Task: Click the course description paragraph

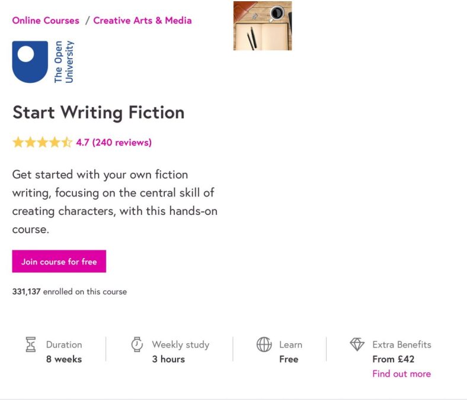Action: pos(114,202)
